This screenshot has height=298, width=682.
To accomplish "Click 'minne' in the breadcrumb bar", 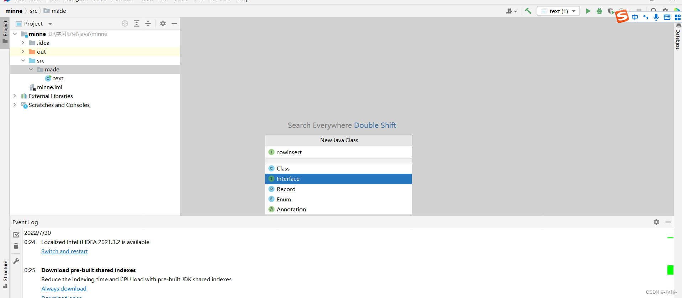I will click(14, 11).
